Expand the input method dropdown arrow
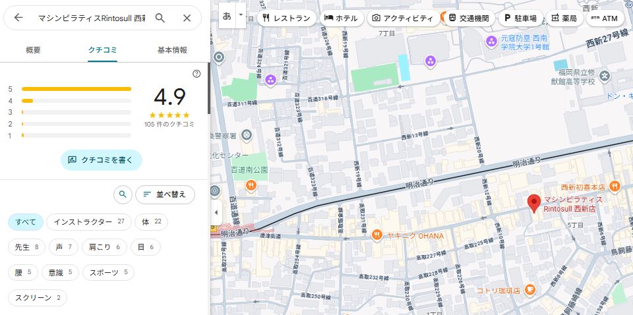Image resolution: width=633 pixels, height=315 pixels. tap(241, 14)
